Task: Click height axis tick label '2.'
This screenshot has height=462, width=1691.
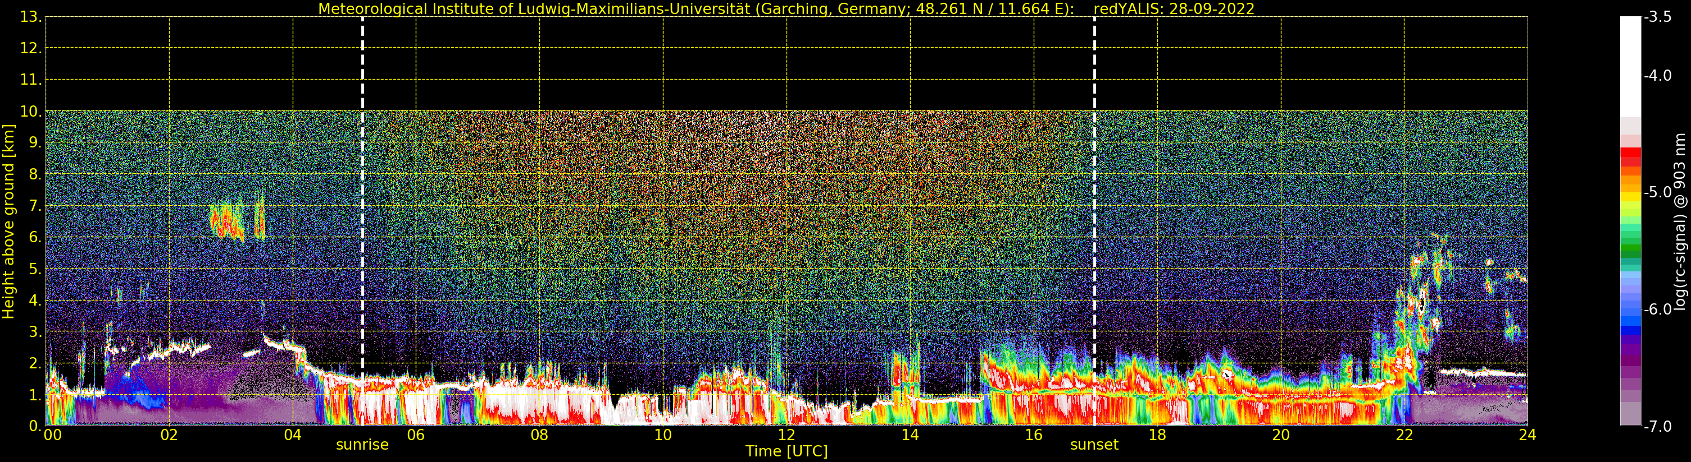Action: click(35, 363)
